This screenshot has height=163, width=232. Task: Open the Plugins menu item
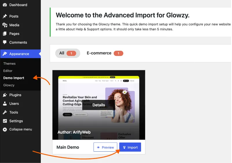[x=20, y=95]
